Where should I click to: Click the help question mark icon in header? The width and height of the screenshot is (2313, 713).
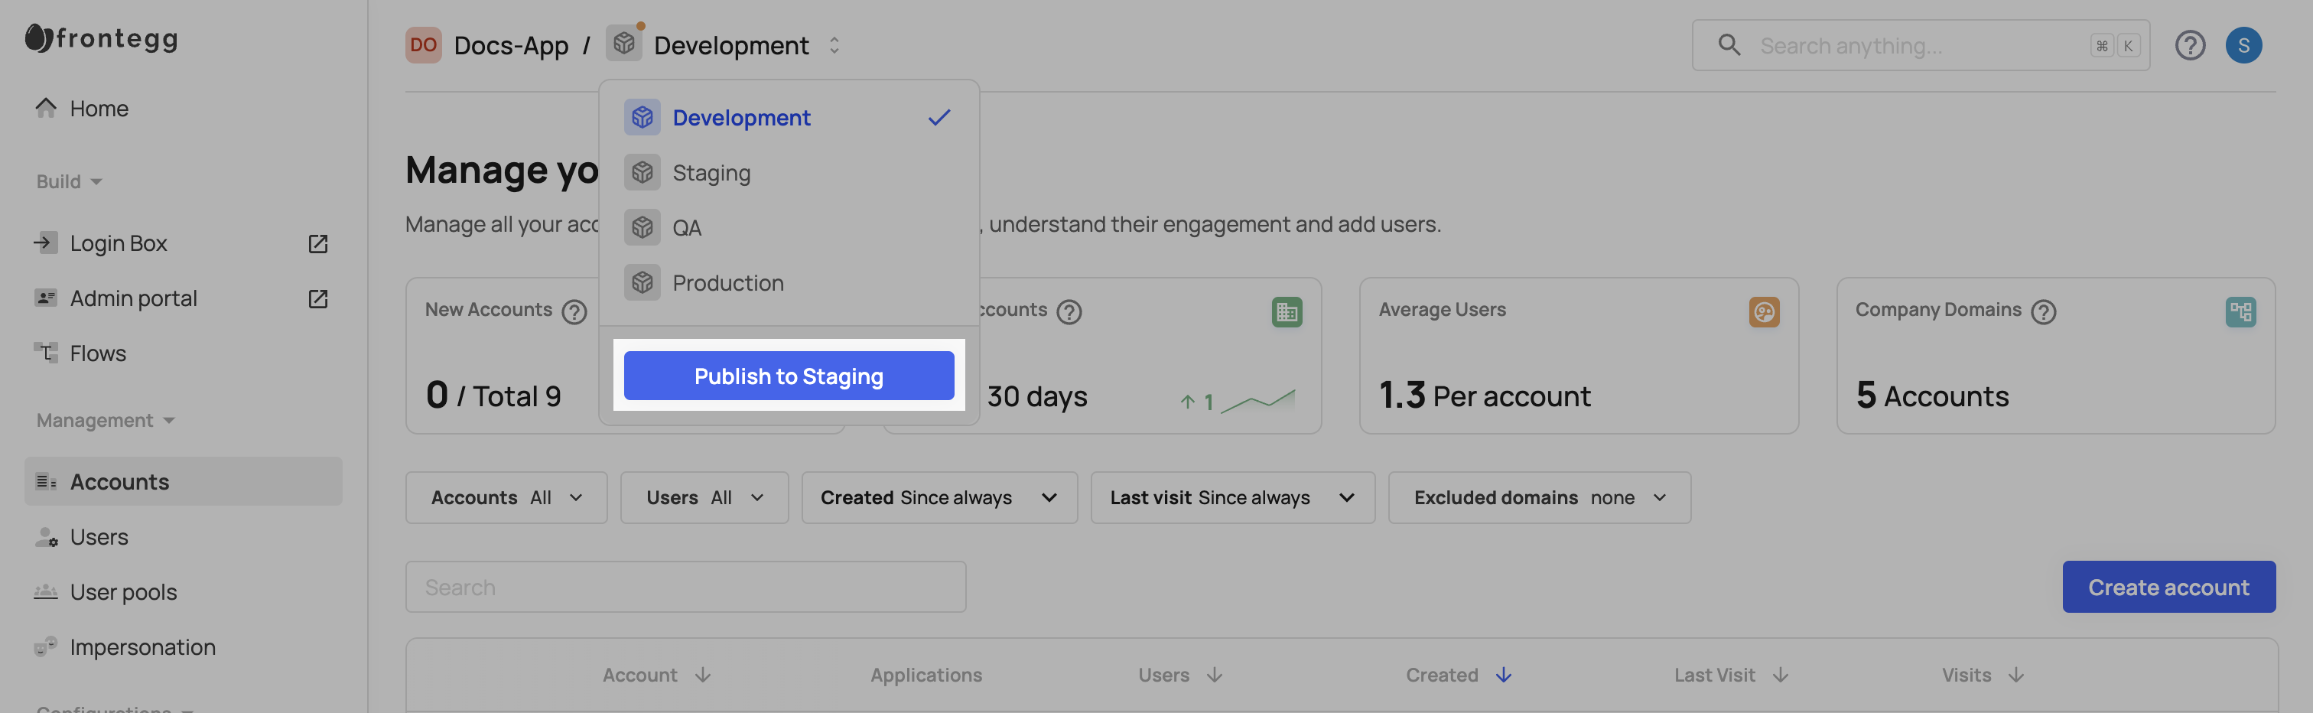coord(2189,45)
